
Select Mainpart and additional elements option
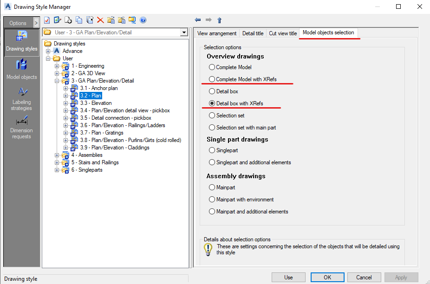point(212,212)
